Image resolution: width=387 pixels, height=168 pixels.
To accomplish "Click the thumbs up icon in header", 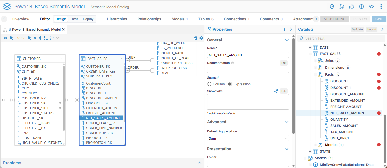I will (x=352, y=7).
